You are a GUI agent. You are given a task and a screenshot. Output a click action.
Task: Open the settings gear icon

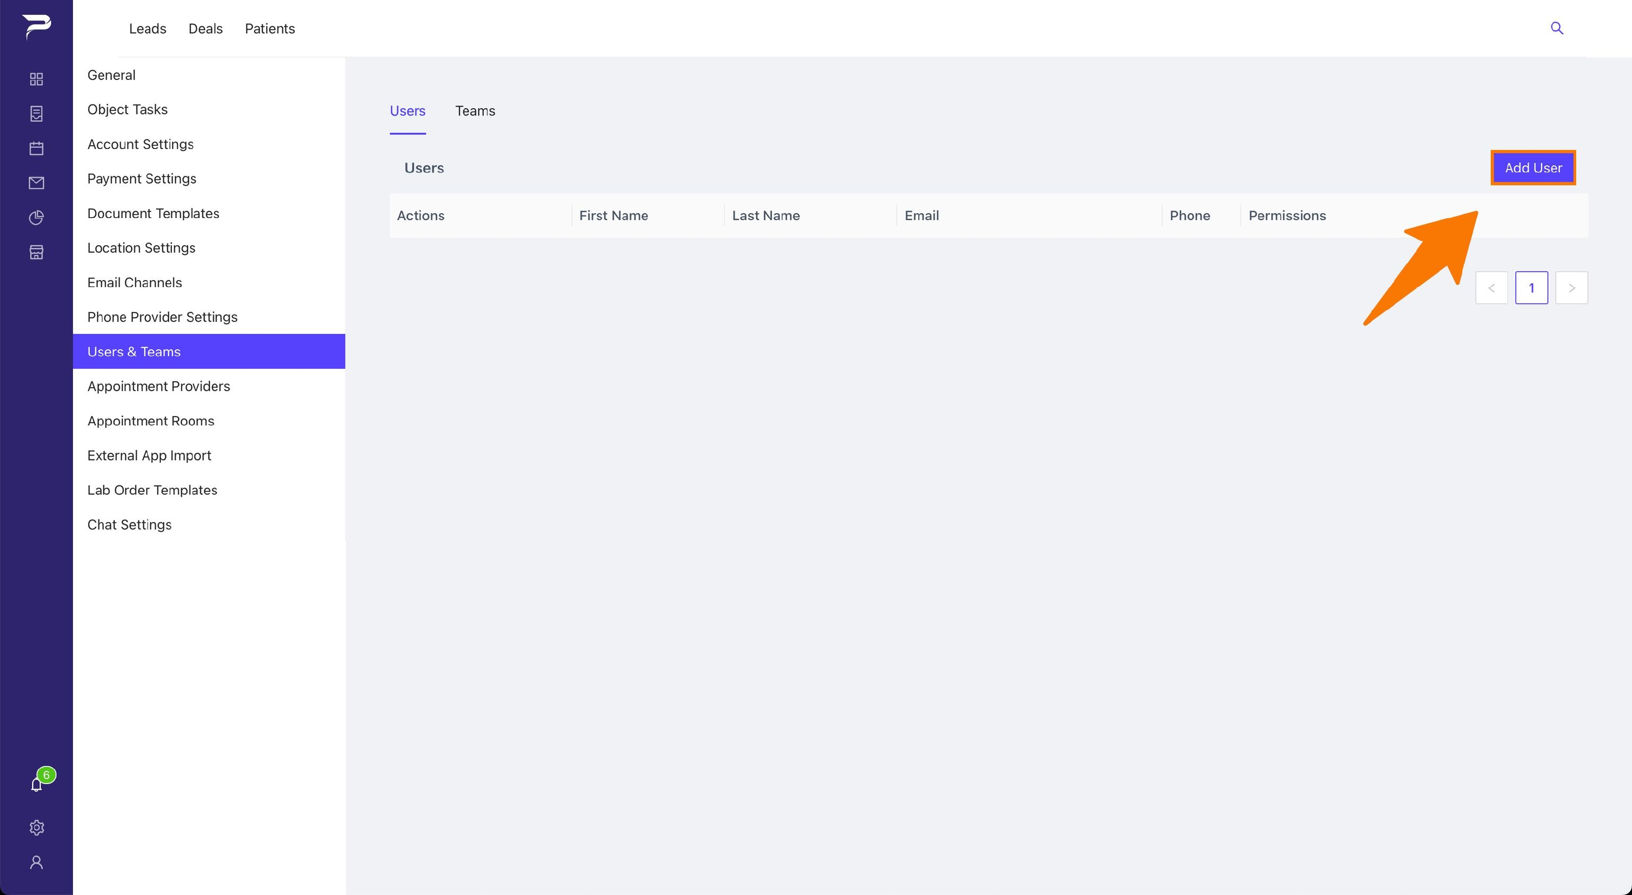pos(36,828)
